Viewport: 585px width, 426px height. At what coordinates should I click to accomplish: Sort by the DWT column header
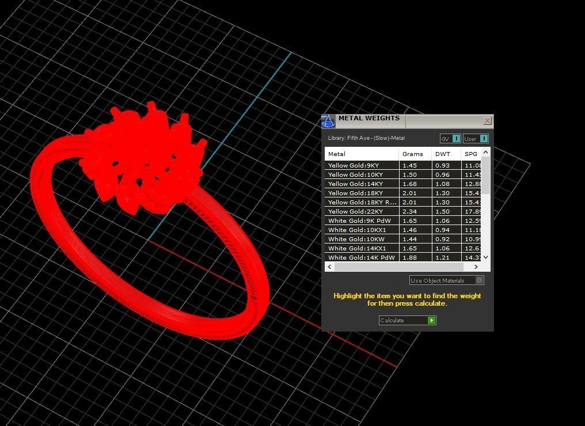[x=446, y=154]
